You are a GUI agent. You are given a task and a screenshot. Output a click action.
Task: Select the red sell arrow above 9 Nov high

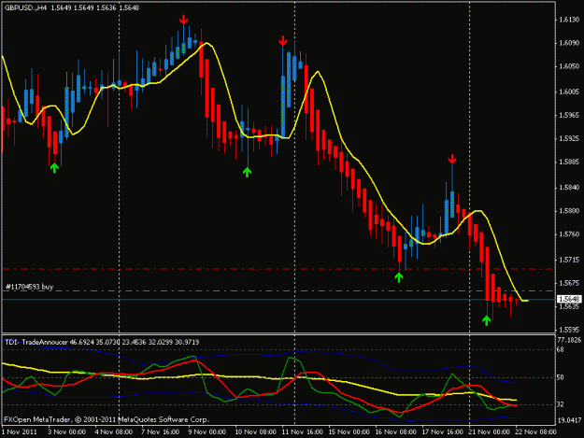pyautogui.click(x=183, y=20)
